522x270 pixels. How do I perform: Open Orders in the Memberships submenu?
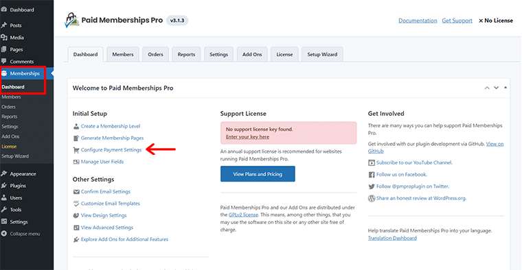(9, 107)
